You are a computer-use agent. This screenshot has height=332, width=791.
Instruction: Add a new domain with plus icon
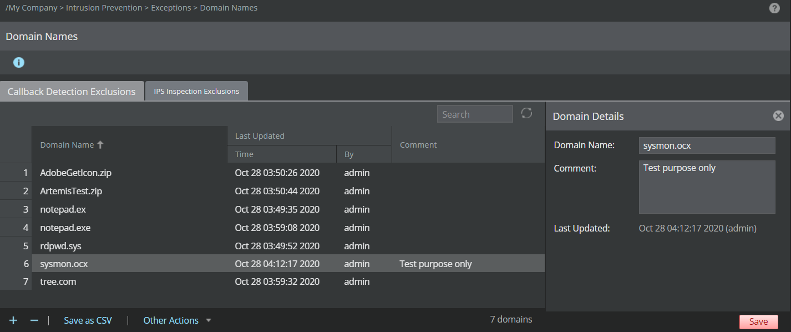(x=13, y=320)
